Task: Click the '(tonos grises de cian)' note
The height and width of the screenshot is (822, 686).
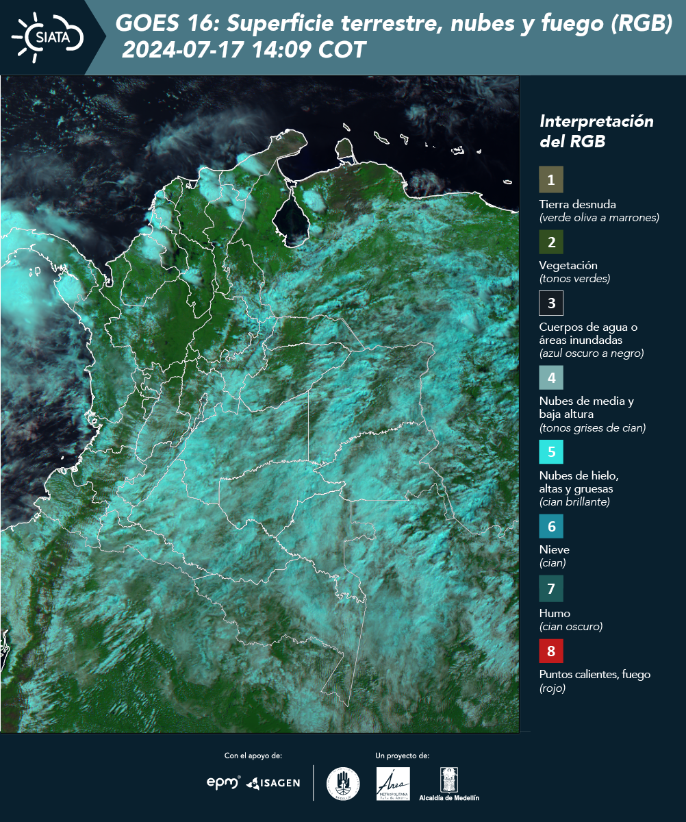Action: (593, 428)
